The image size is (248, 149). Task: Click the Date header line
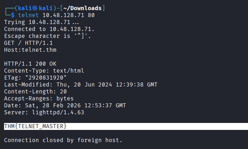click(65, 105)
